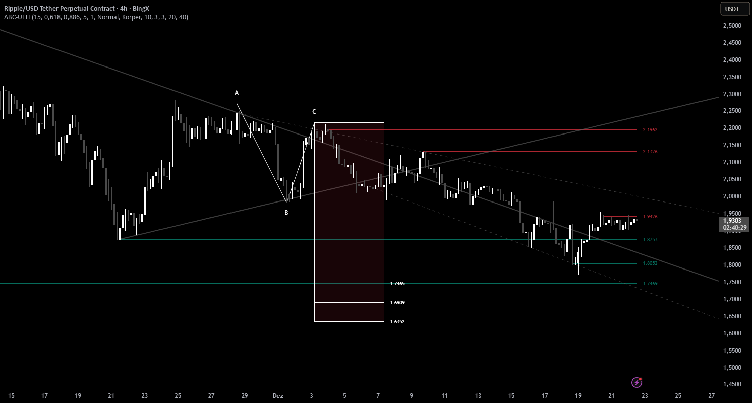Click the wave label C
Screen dimensions: 752x403
314,112
